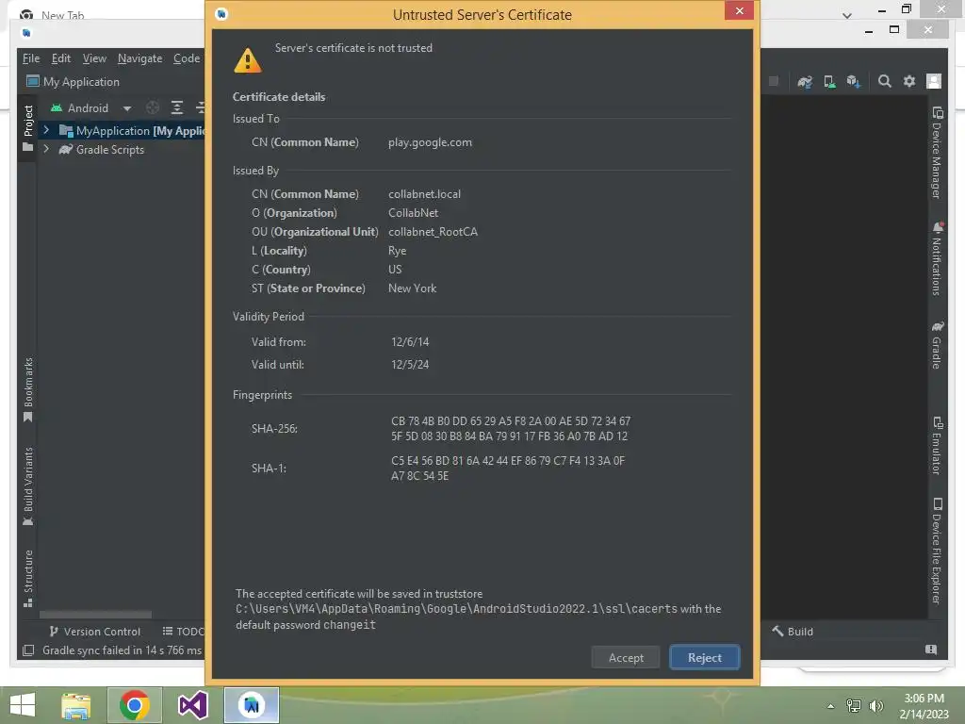The image size is (965, 724).
Task: Select the Gradle Scripts row
Action: tap(122, 150)
